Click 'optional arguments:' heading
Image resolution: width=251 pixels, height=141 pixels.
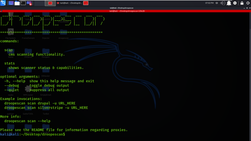20,77
